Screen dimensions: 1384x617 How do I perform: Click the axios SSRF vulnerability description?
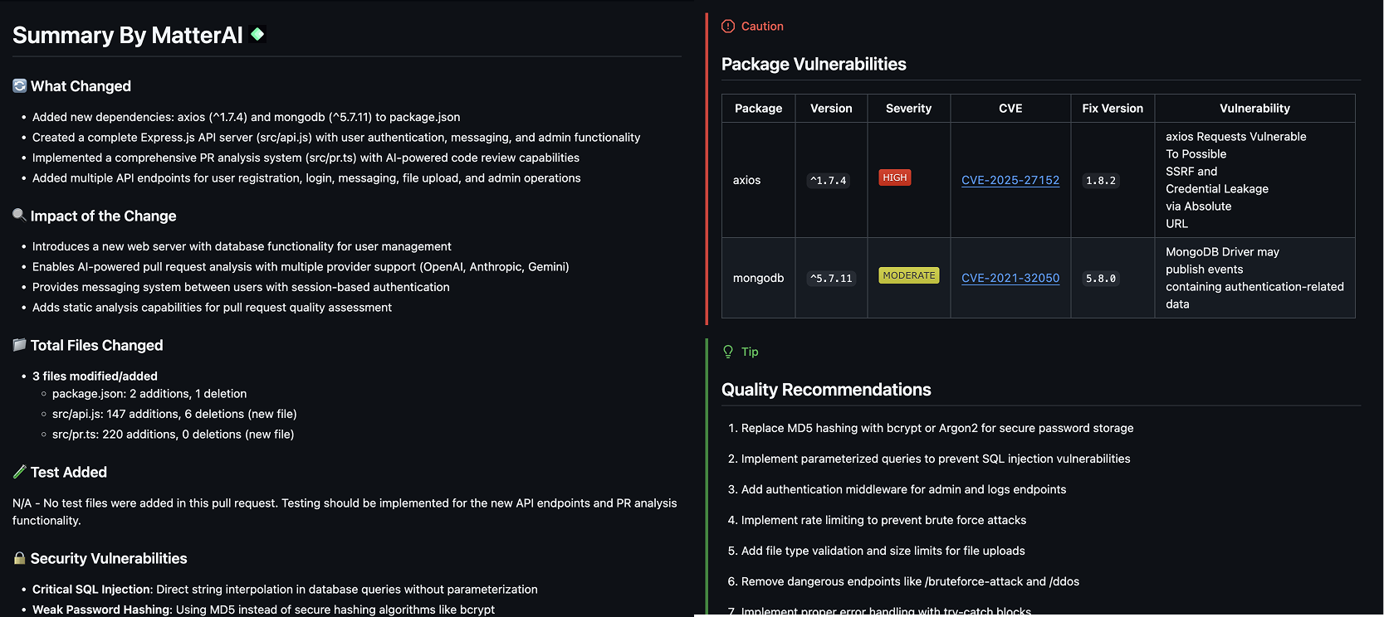click(1235, 180)
